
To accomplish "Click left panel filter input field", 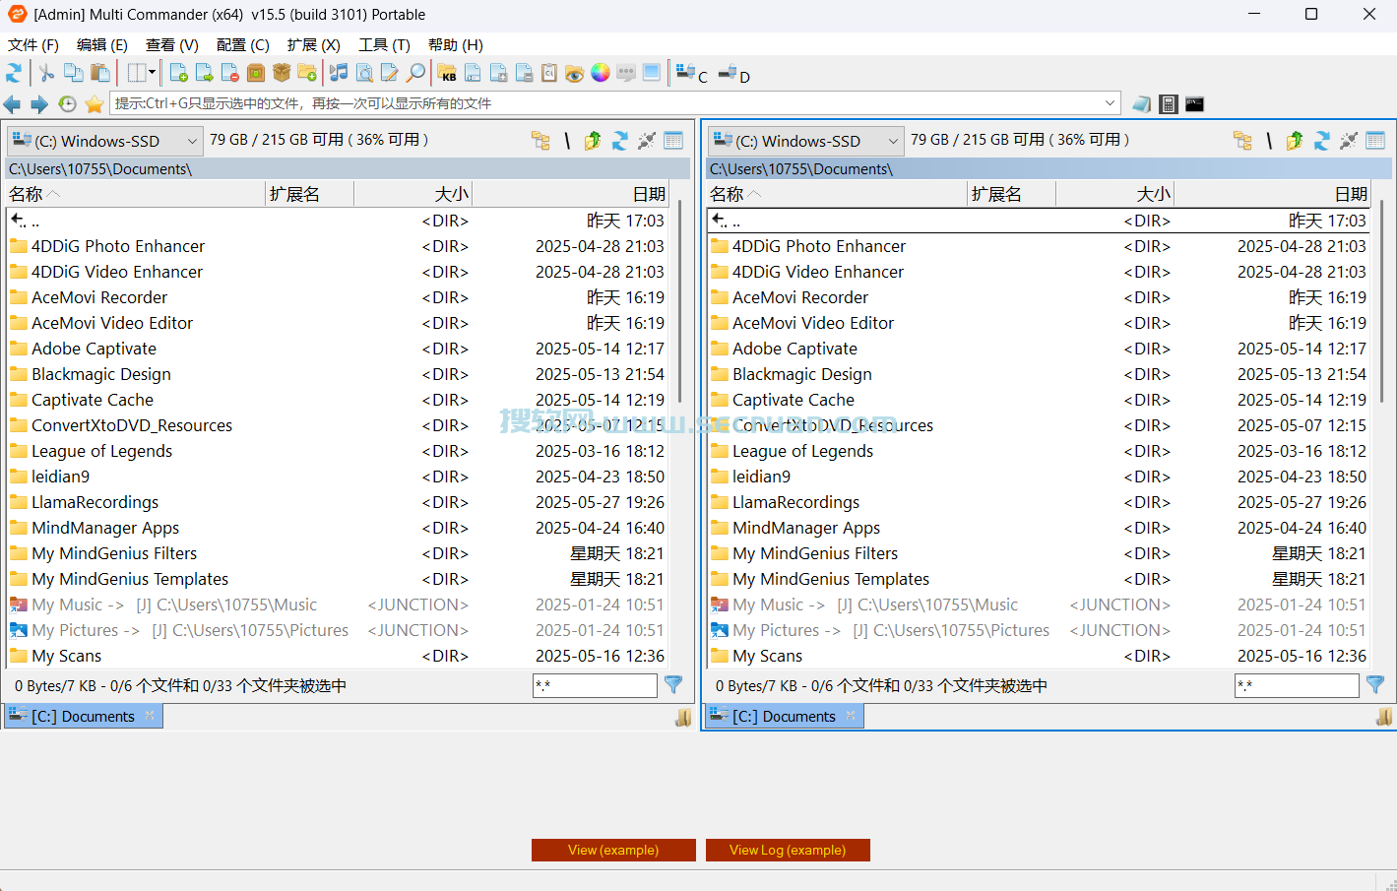I will pos(595,685).
